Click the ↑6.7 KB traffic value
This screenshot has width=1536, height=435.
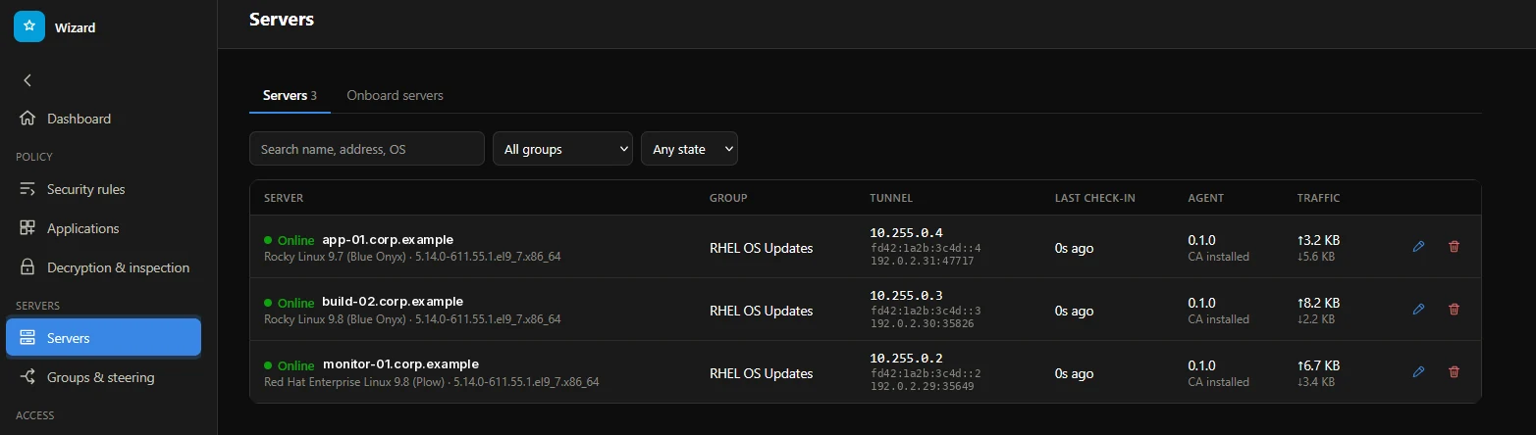tap(1318, 365)
